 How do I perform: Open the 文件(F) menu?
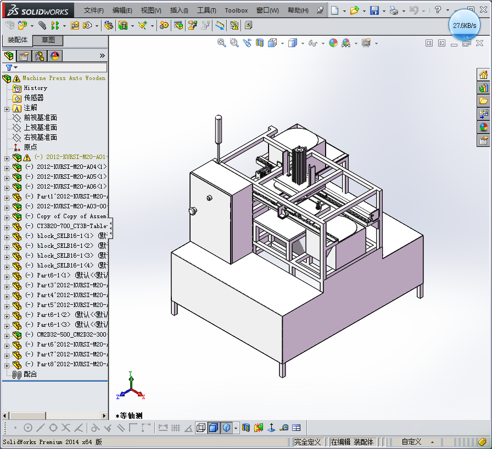point(93,10)
